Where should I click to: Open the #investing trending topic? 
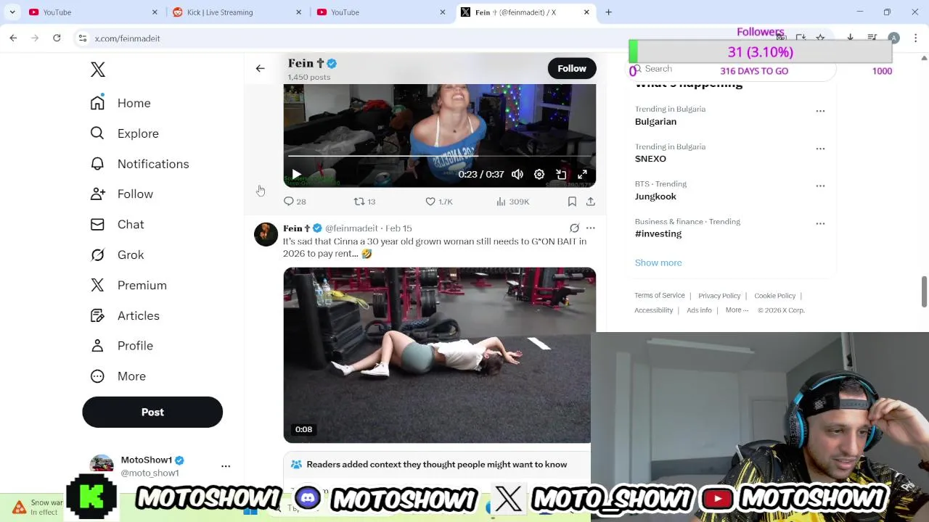pyautogui.click(x=658, y=233)
